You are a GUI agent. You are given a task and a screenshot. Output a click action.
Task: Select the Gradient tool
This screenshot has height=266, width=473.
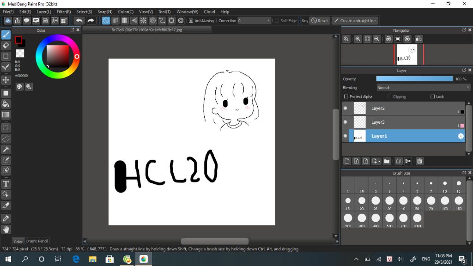click(x=6, y=115)
